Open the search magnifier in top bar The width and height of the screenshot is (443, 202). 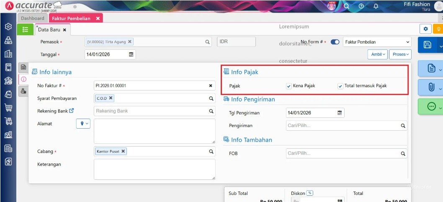click(347, 6)
